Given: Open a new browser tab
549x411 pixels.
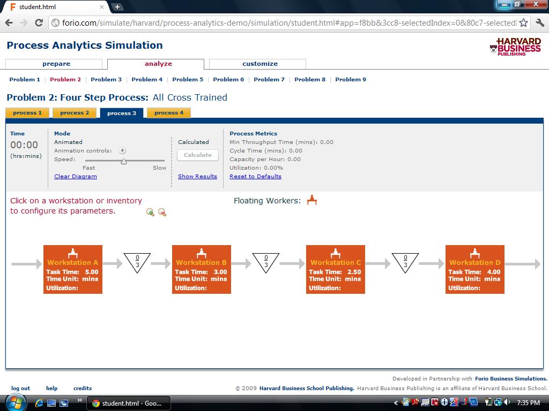Looking at the screenshot, I should pyautogui.click(x=117, y=6).
